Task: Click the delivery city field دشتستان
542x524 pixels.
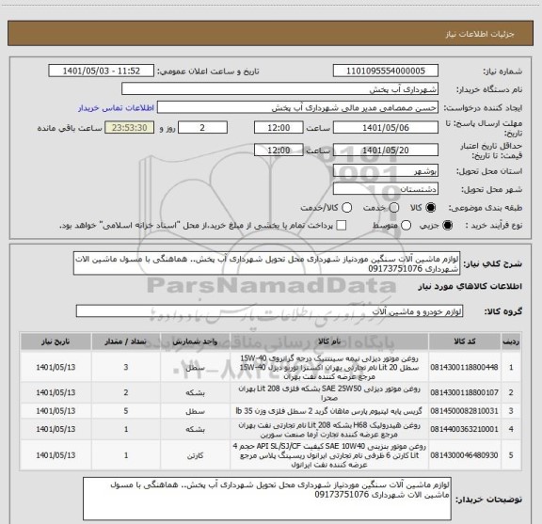Action: pos(386,189)
